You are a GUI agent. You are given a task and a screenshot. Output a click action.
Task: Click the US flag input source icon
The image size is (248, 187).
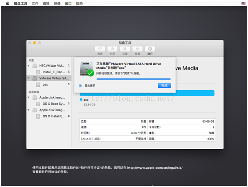click(x=243, y=3)
